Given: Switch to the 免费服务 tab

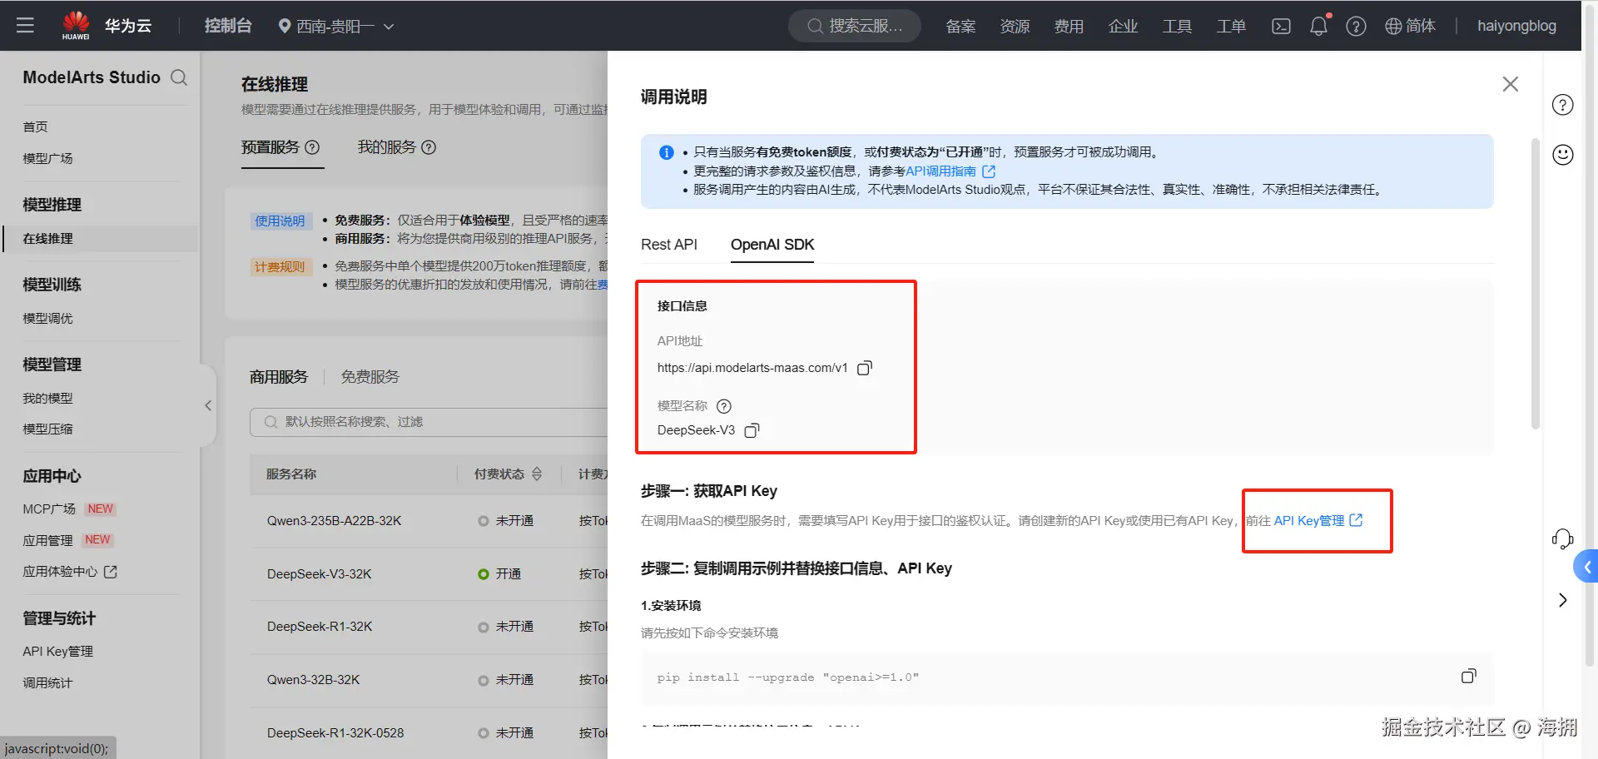Looking at the screenshot, I should [x=370, y=376].
